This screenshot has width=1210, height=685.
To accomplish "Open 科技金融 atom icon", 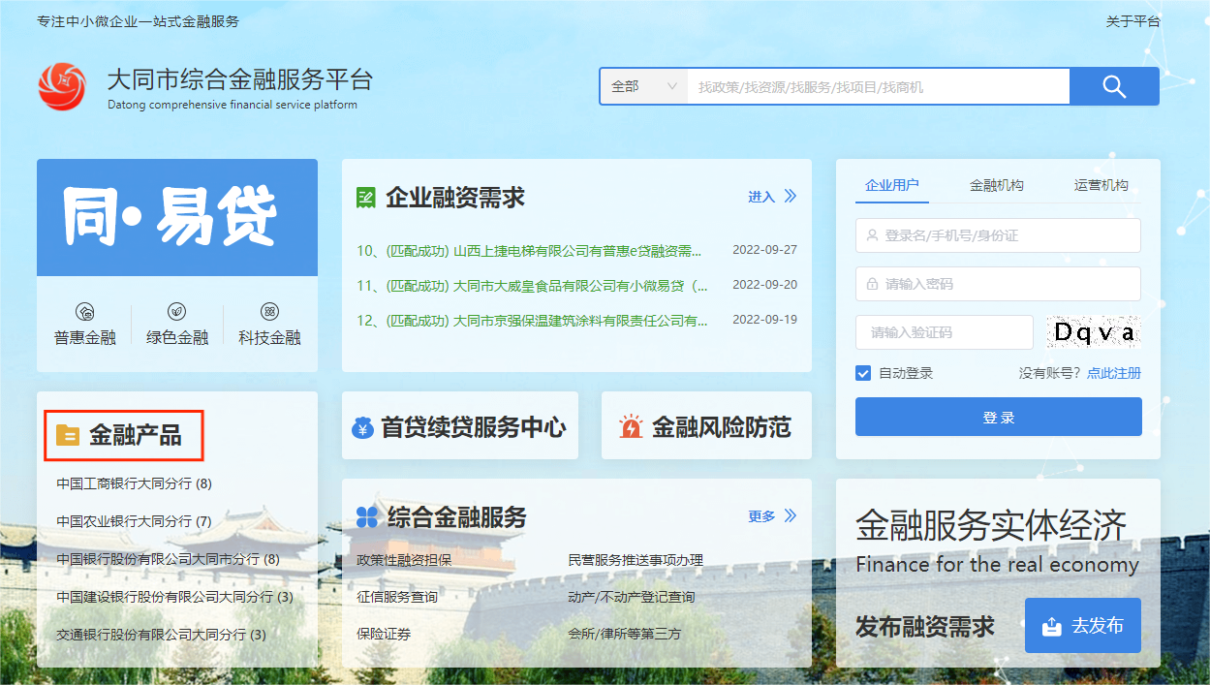I will pos(269,312).
